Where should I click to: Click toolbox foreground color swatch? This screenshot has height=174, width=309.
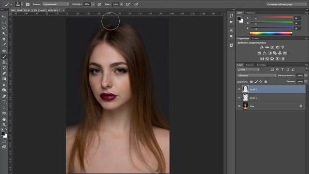3,133
